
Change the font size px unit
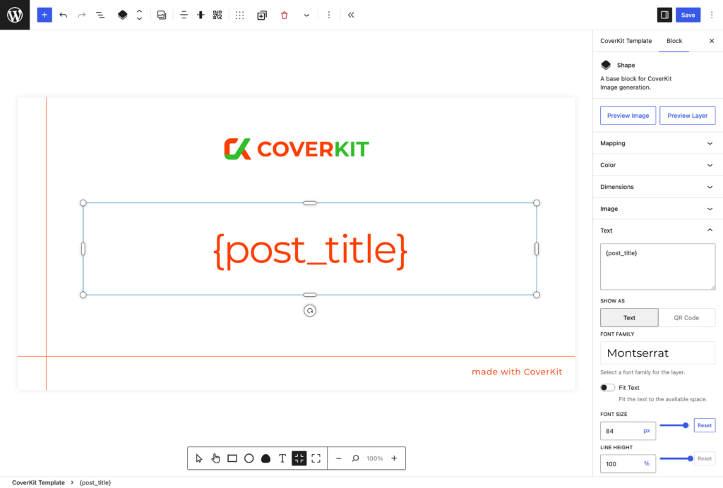click(647, 431)
